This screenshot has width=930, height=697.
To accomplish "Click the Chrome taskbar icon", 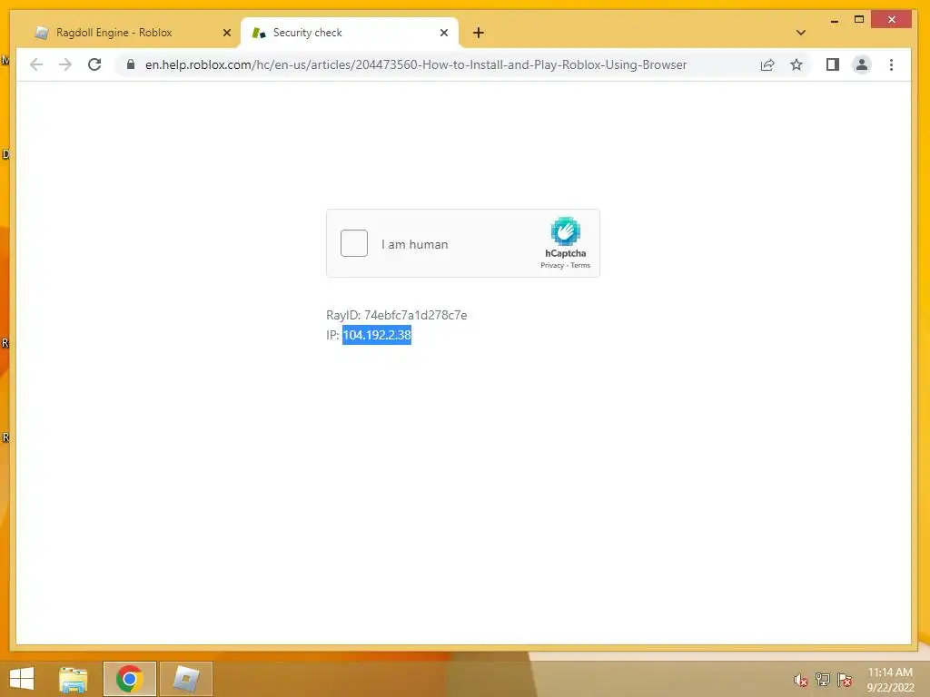I will (129, 679).
